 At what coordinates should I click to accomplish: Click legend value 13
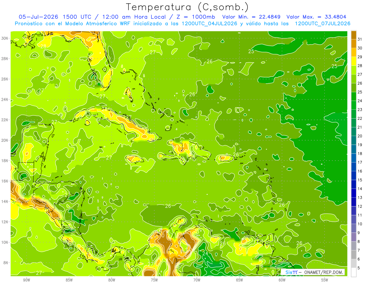click(360, 198)
